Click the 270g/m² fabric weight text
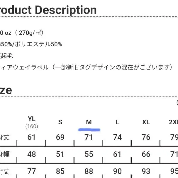Screen dimensions: 178x178 (31, 33)
